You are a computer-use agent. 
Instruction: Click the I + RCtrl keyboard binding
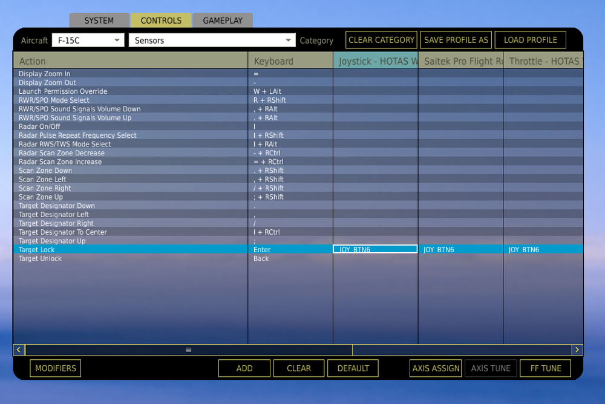pyautogui.click(x=290, y=232)
